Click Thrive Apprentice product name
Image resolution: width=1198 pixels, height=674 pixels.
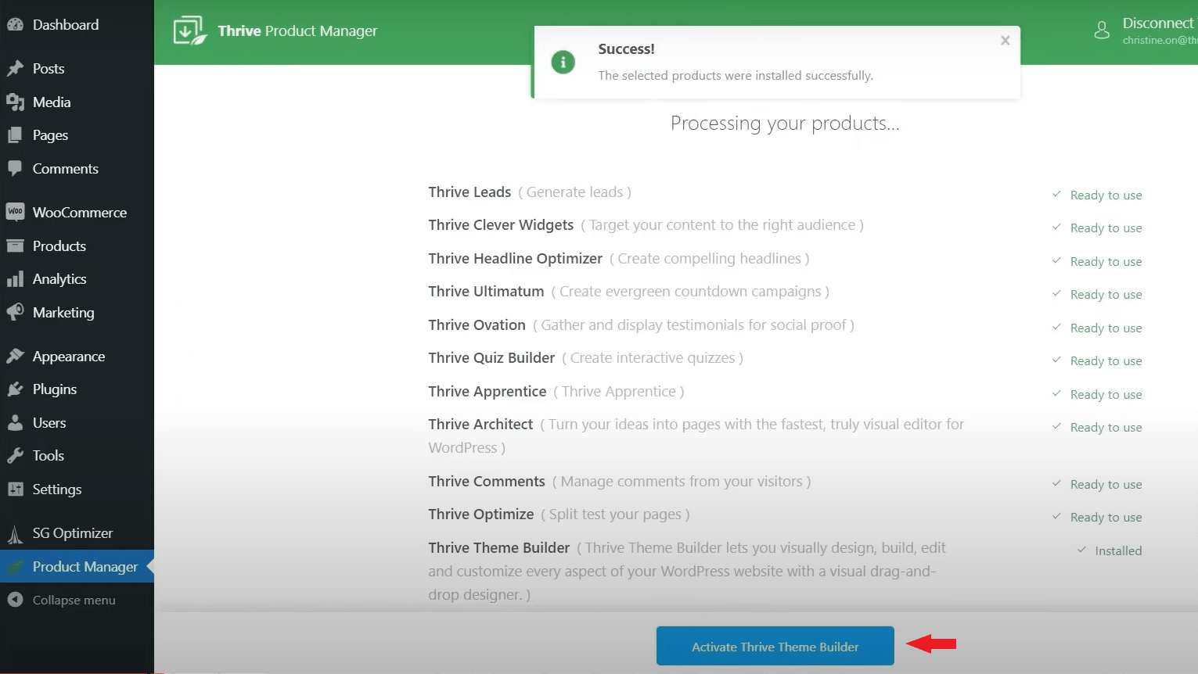[487, 392]
